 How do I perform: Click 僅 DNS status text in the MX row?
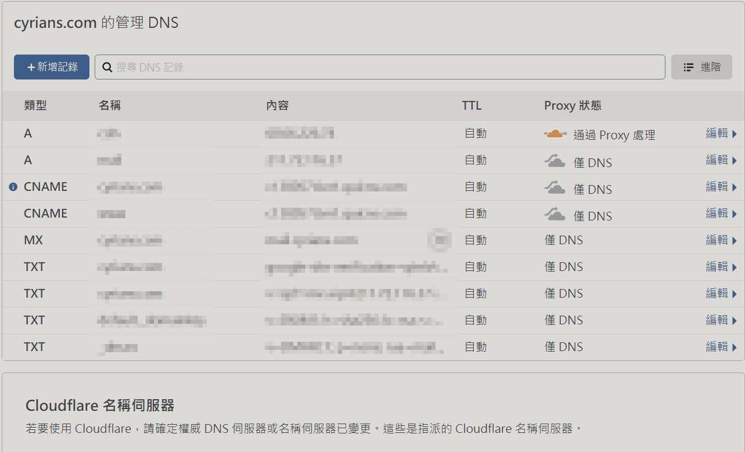coord(564,240)
